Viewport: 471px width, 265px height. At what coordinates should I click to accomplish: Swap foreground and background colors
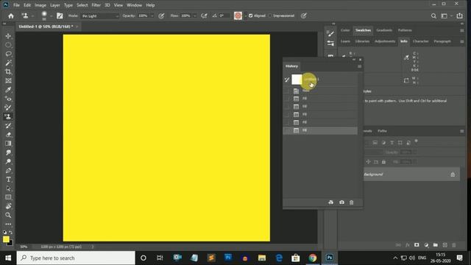click(x=11, y=233)
